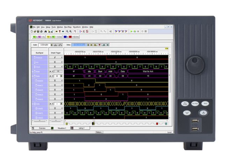Open the Setup menu
Screen dimensions: 227x159
coord(48,27)
